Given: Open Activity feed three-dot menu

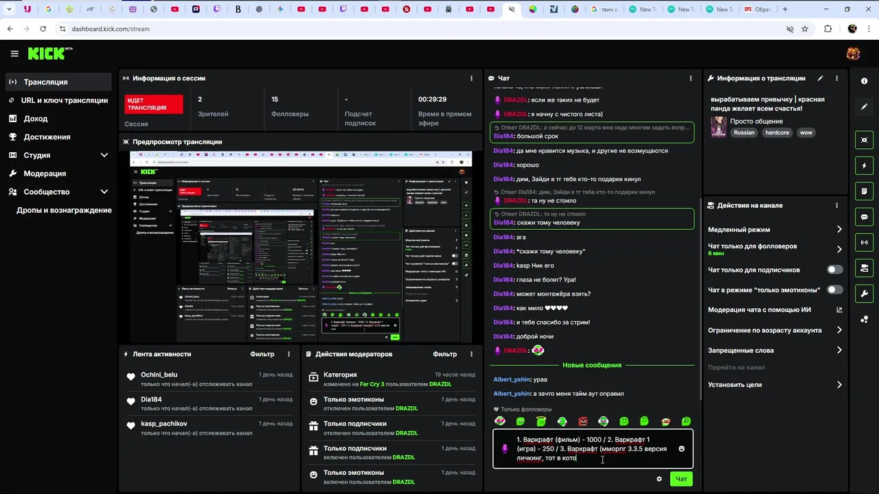Looking at the screenshot, I should 288,354.
